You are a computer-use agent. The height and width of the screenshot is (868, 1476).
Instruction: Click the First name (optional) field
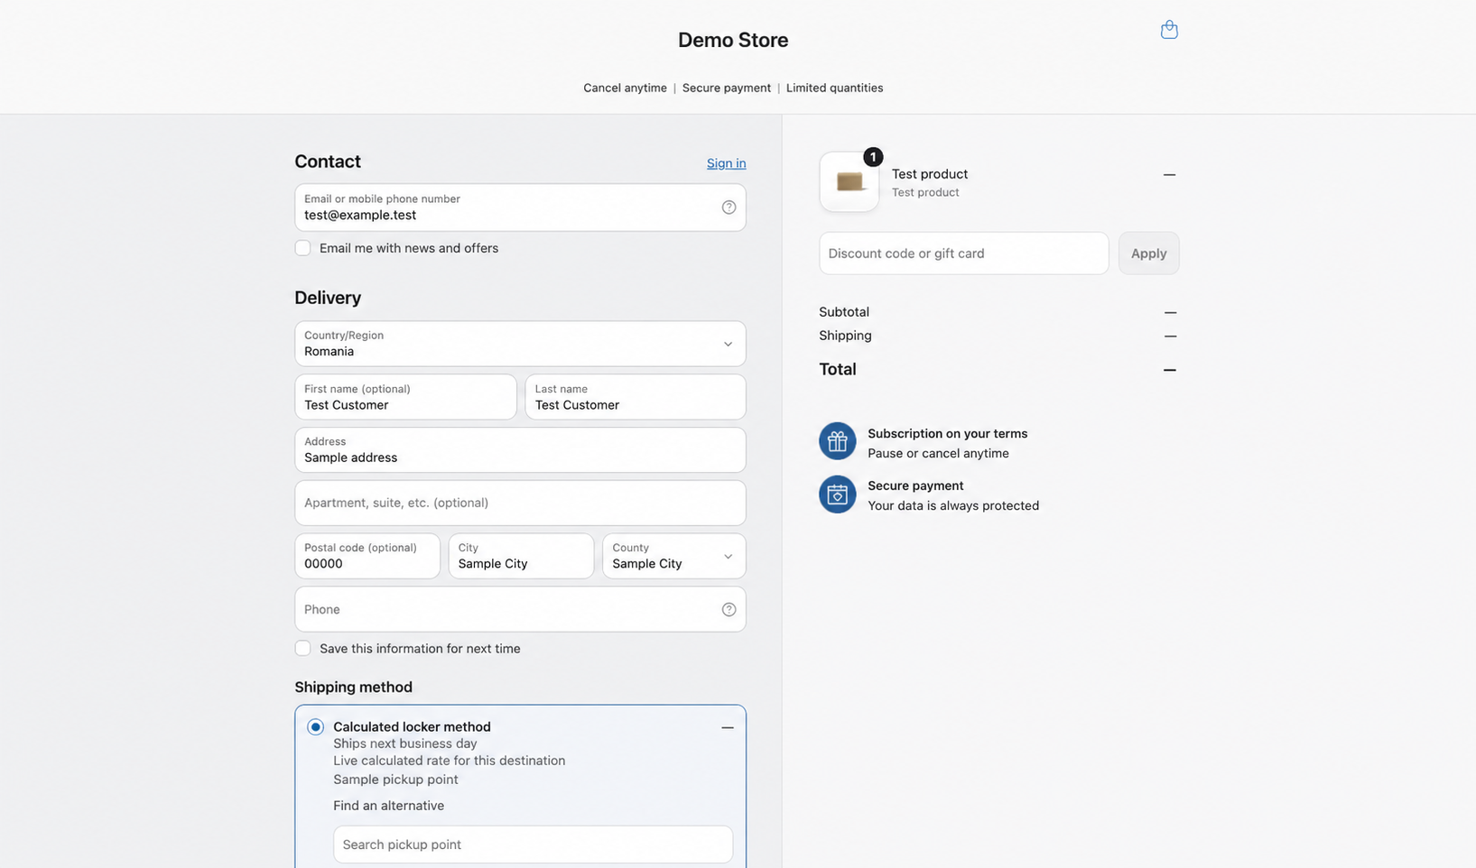click(405, 397)
